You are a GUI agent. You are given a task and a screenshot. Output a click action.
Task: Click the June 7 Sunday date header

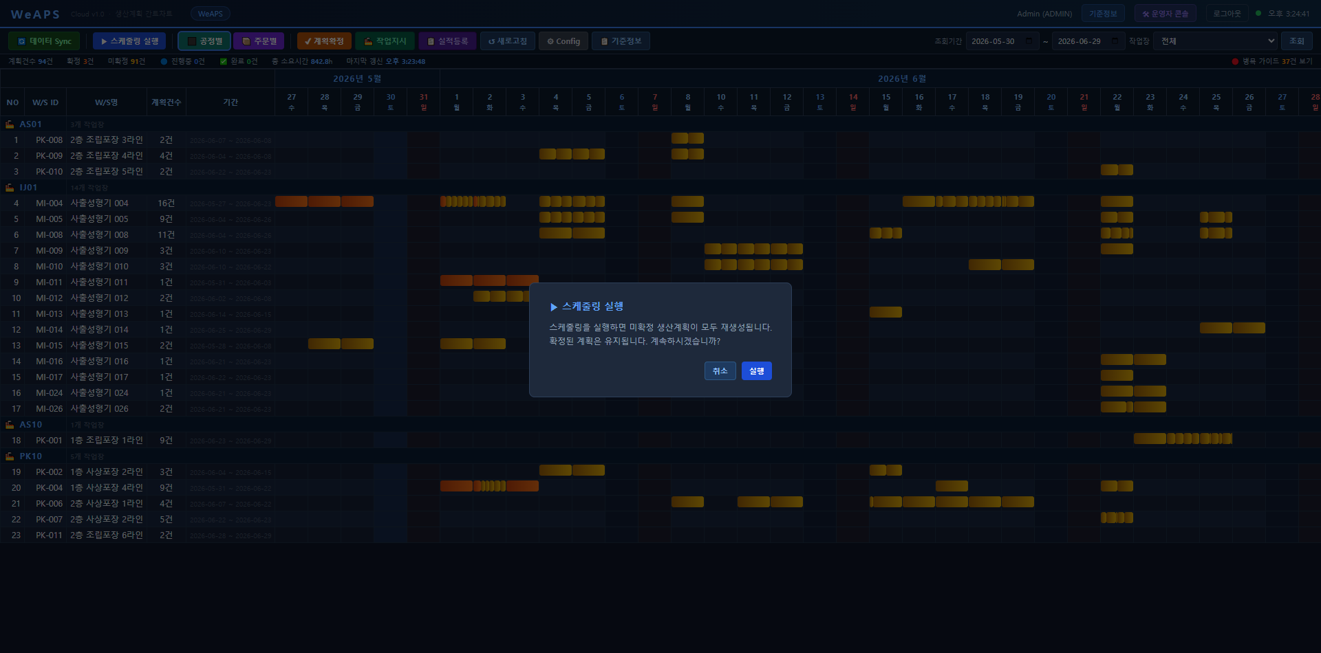[655, 102]
